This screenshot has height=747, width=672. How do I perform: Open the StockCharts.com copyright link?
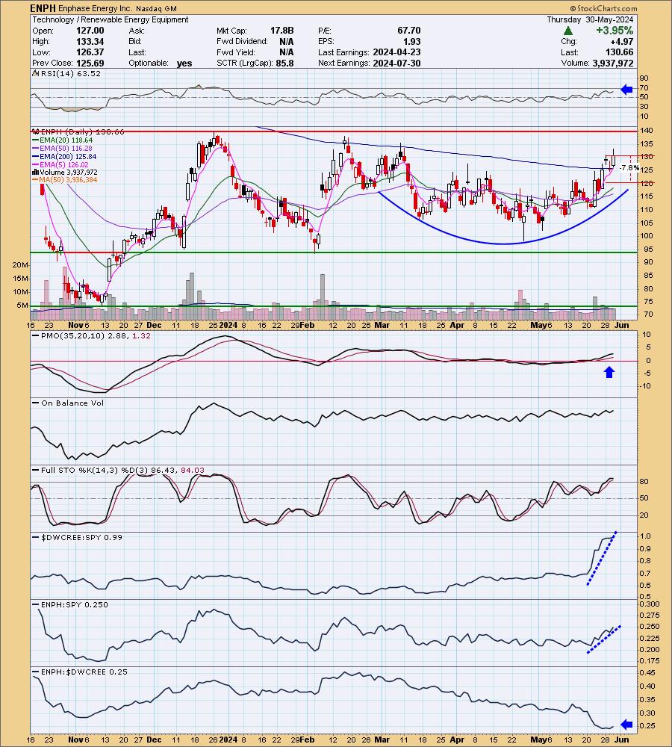point(603,8)
